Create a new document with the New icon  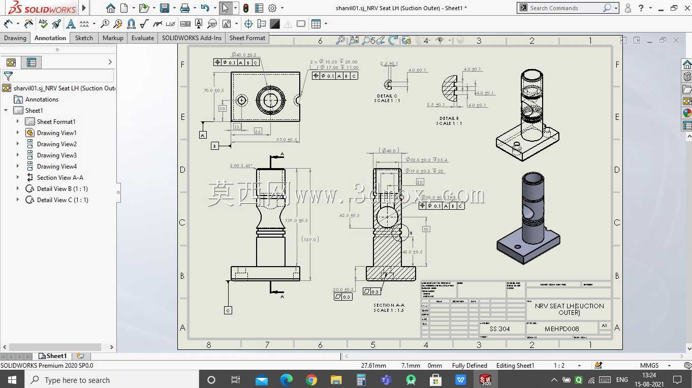click(x=123, y=8)
